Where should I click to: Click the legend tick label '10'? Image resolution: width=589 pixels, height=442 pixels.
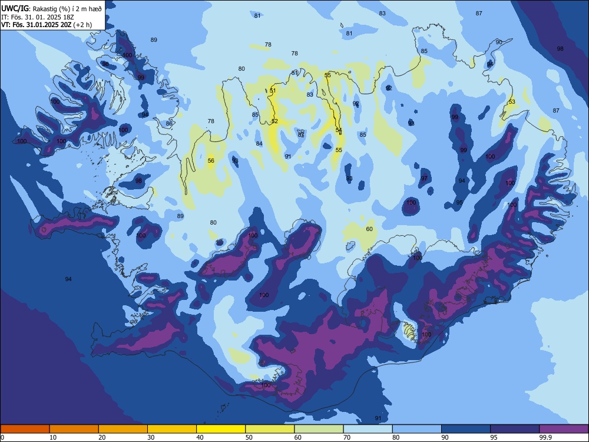(53, 437)
